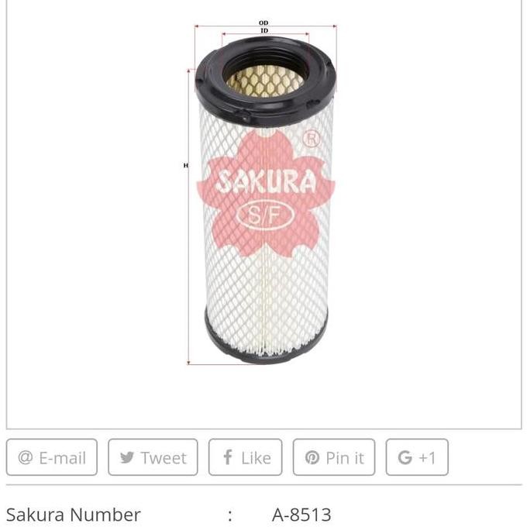
Task: Click the S/F oval emblem on the filter
Action: tap(265, 215)
